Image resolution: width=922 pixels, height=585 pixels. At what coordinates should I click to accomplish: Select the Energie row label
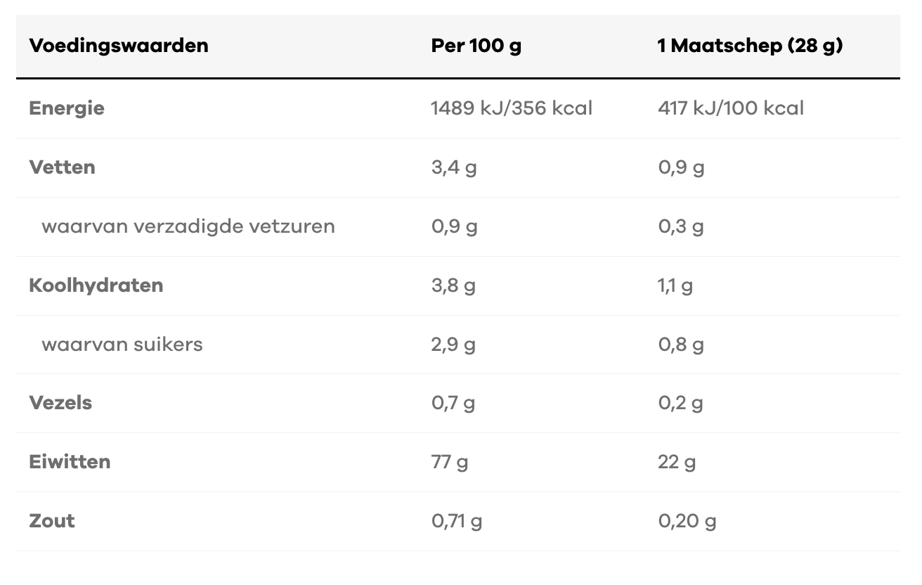pyautogui.click(x=67, y=108)
